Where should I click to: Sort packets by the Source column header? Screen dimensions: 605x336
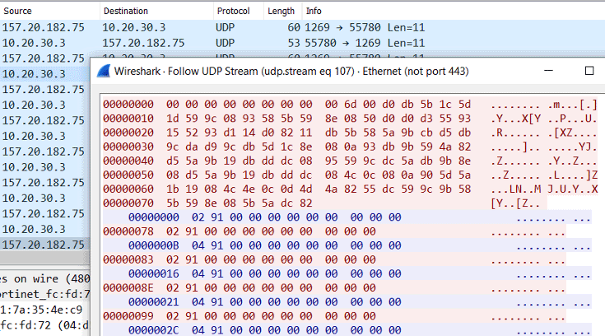(x=49, y=12)
